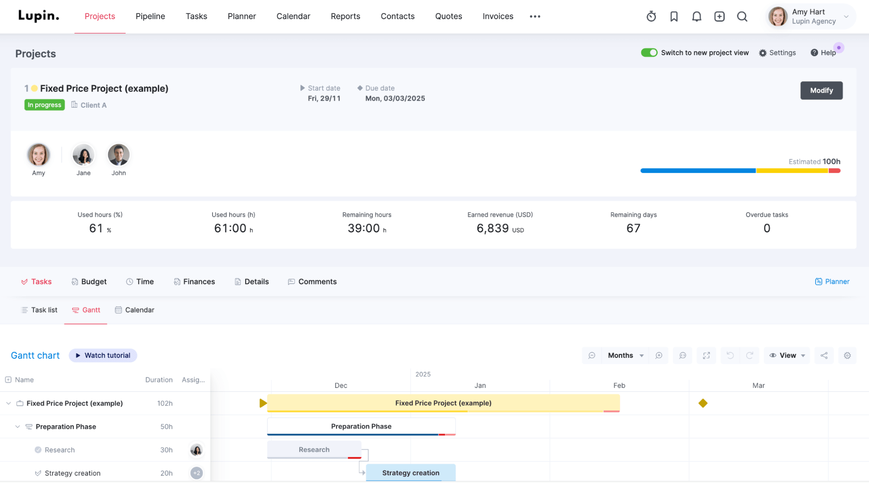
Task: Open the more menu three dots
Action: coord(535,17)
